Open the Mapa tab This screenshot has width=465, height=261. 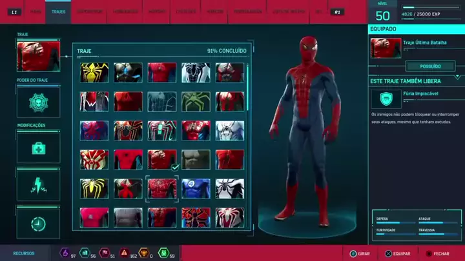[36, 12]
